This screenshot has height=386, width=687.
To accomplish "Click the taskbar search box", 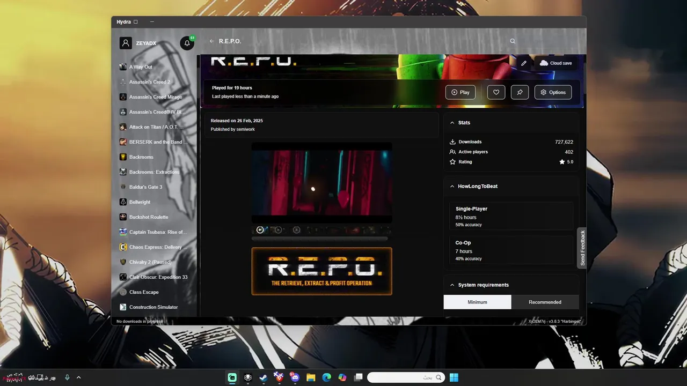I will pos(406,377).
